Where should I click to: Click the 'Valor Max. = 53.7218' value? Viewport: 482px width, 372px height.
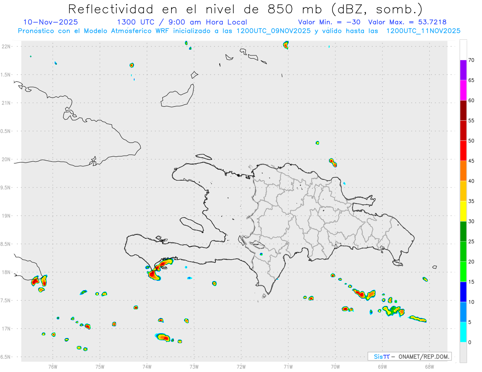tap(407, 22)
